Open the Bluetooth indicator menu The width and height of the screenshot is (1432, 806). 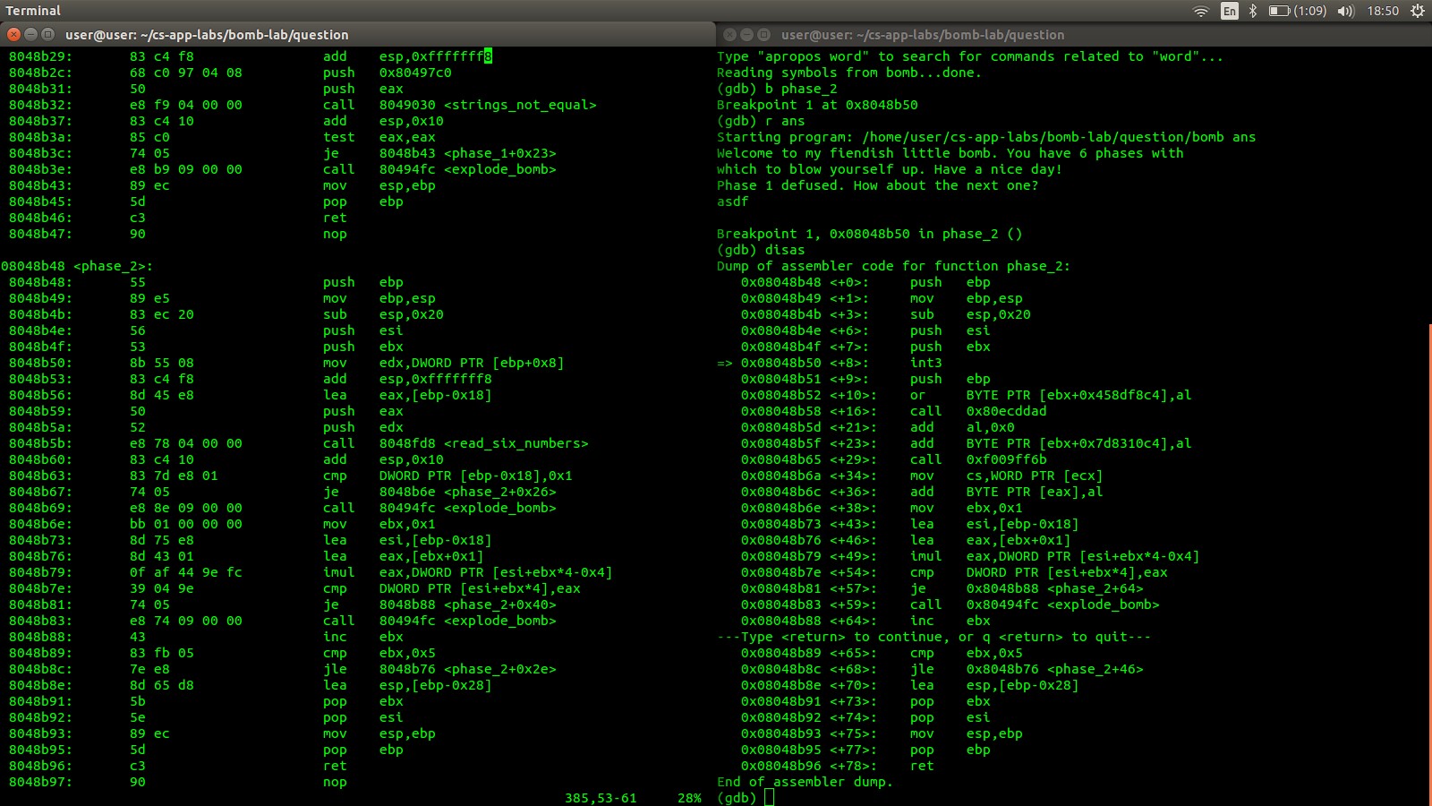tap(1253, 11)
